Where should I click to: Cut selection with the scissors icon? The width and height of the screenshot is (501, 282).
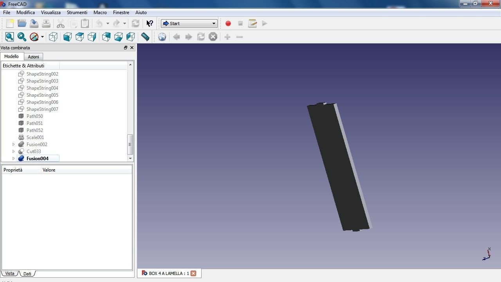click(61, 23)
